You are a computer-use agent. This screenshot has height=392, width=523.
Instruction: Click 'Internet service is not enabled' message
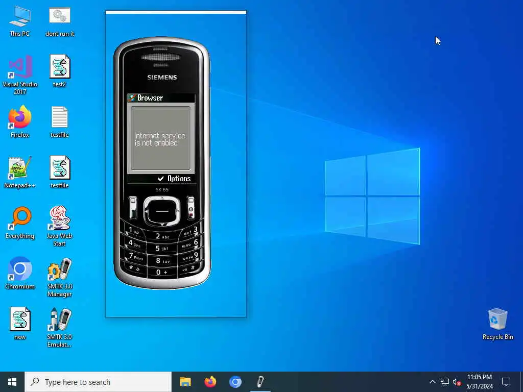pyautogui.click(x=160, y=139)
